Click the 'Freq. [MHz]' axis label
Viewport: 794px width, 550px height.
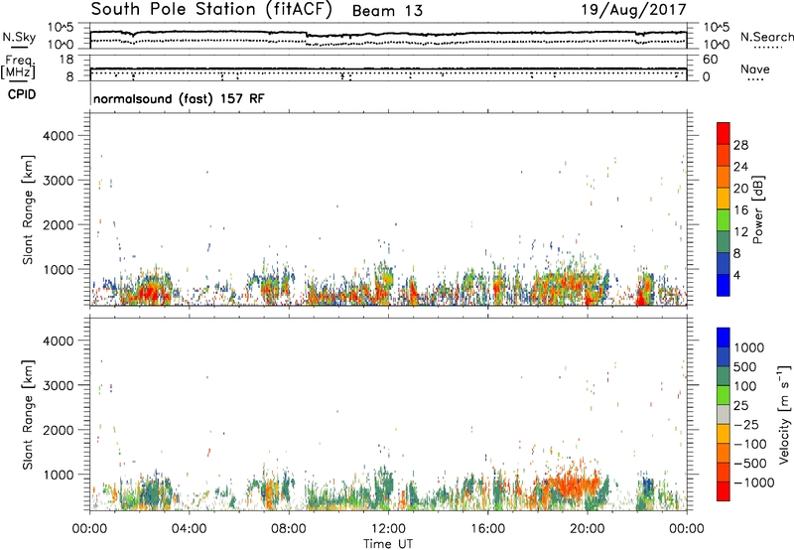coord(19,67)
